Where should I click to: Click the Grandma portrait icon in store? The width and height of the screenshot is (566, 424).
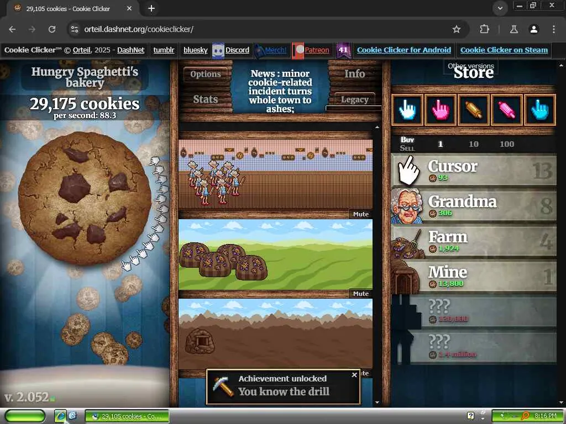click(x=407, y=206)
